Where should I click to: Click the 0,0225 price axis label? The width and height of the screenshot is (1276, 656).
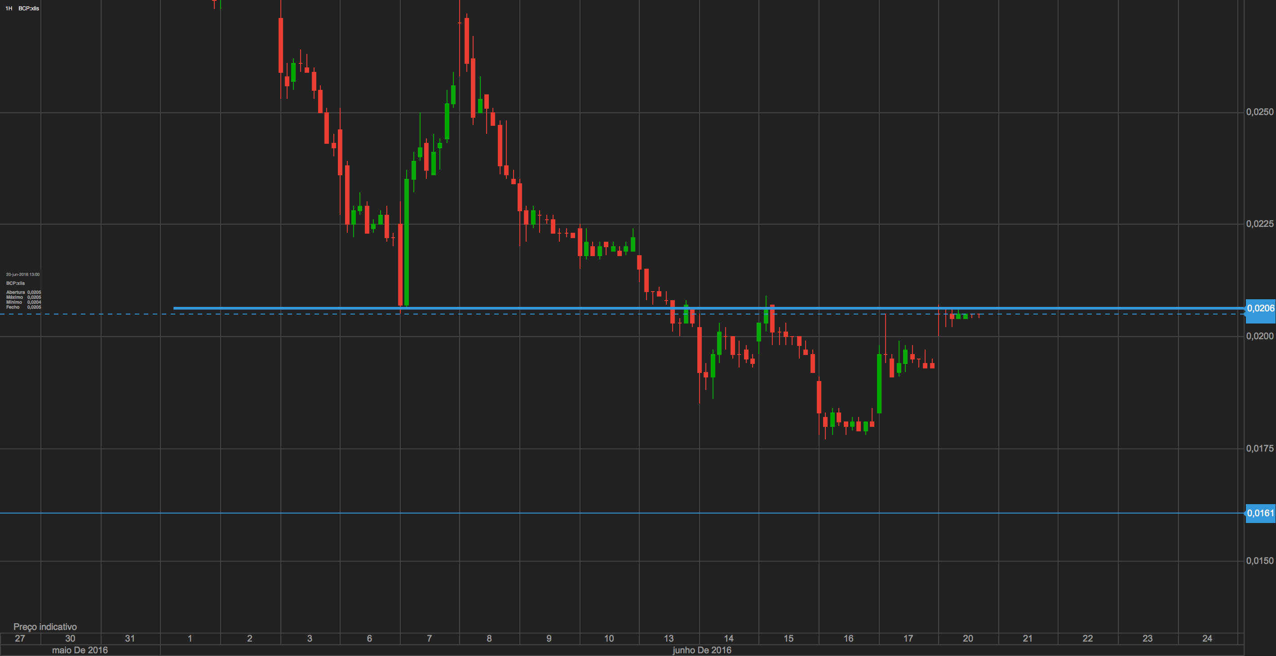pyautogui.click(x=1259, y=224)
